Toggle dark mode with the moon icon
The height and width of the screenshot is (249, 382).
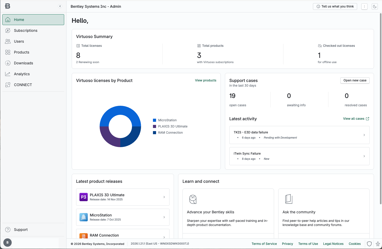(375, 6)
